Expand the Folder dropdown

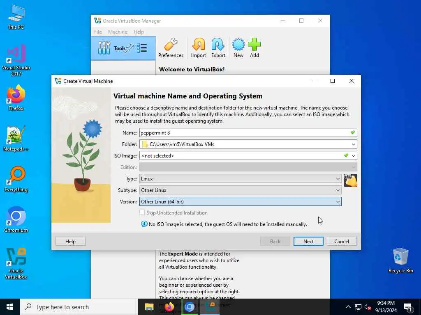[x=353, y=144]
